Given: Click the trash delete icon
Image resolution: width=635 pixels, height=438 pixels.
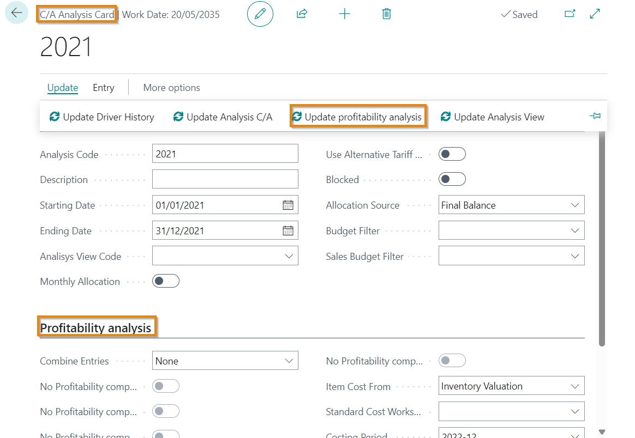Looking at the screenshot, I should click(387, 14).
